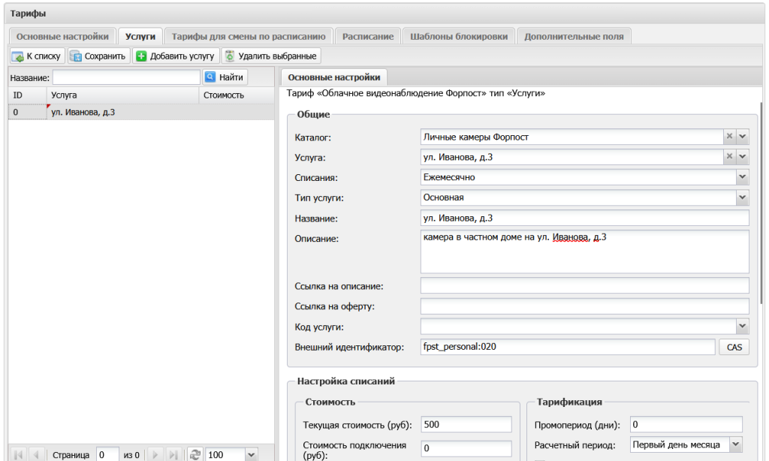Click the Сохранить save icon

[x=76, y=56]
